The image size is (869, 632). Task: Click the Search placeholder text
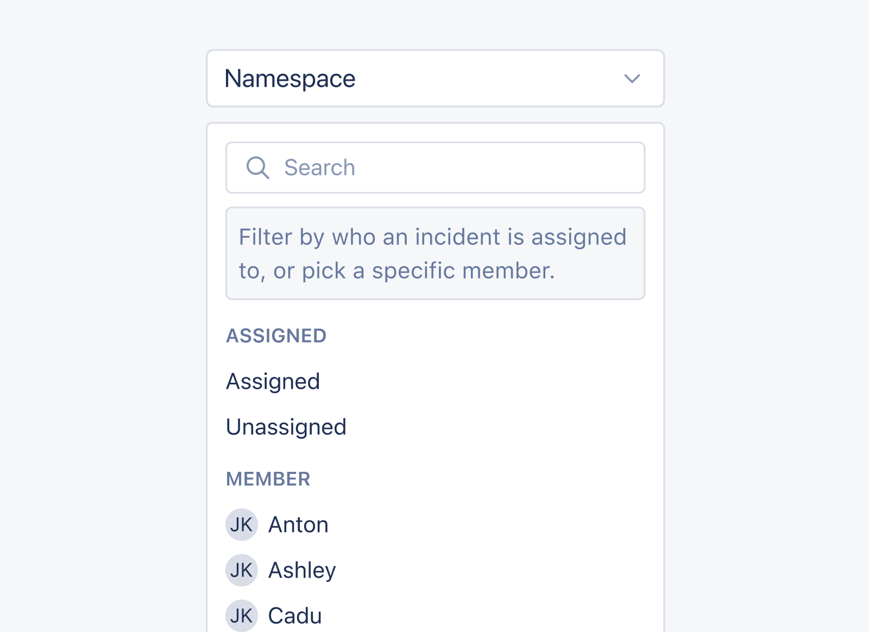pyautogui.click(x=319, y=168)
